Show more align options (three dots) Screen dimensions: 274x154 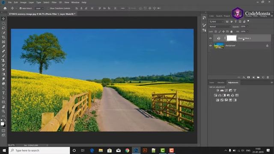tap(123, 8)
